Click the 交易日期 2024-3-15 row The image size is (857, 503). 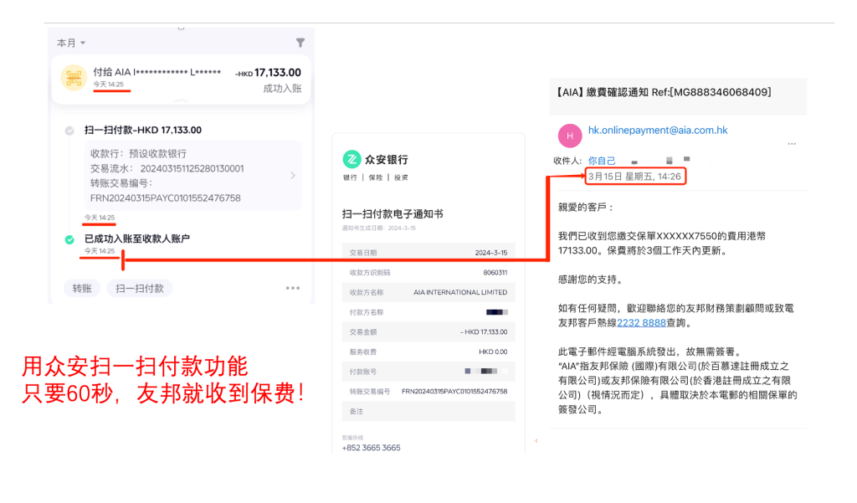pos(428,253)
